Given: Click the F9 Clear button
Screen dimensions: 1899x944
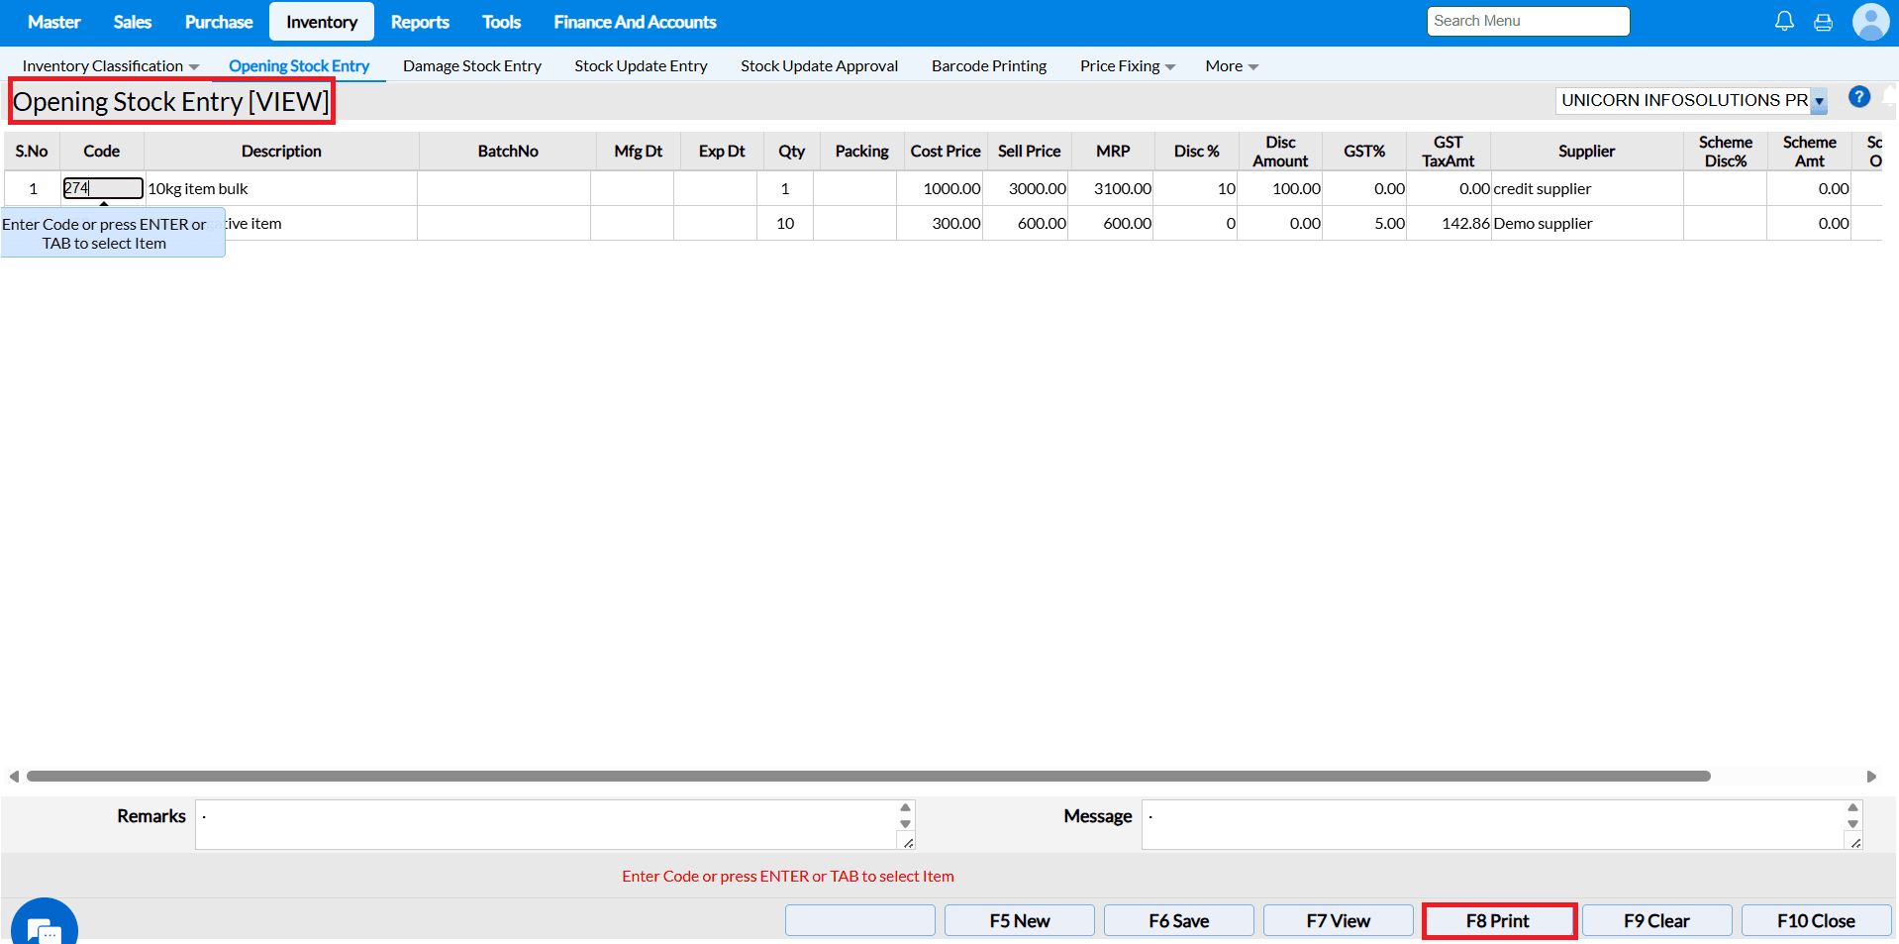Looking at the screenshot, I should tap(1657, 920).
